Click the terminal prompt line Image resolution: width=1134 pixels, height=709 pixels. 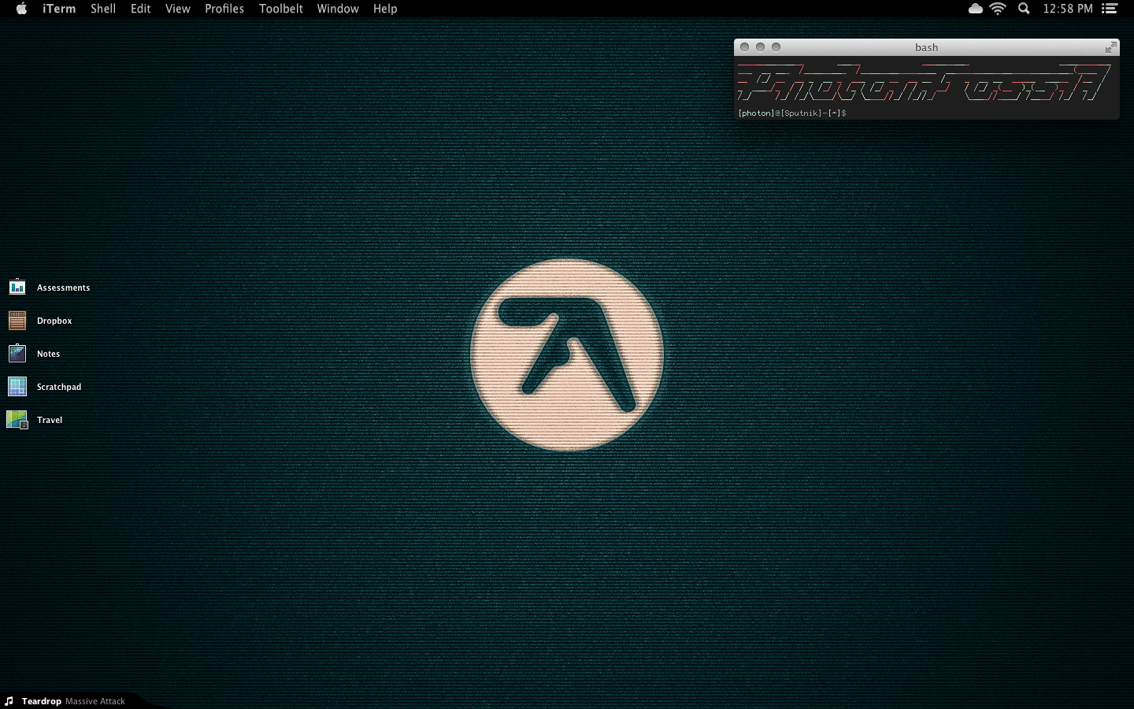click(x=792, y=113)
